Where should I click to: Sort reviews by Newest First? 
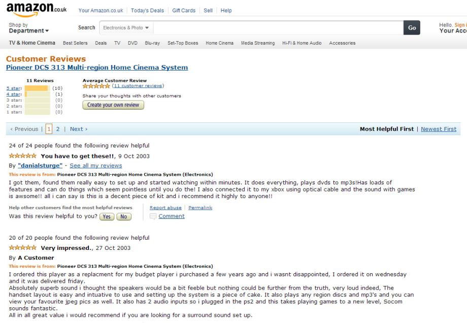tap(438, 129)
